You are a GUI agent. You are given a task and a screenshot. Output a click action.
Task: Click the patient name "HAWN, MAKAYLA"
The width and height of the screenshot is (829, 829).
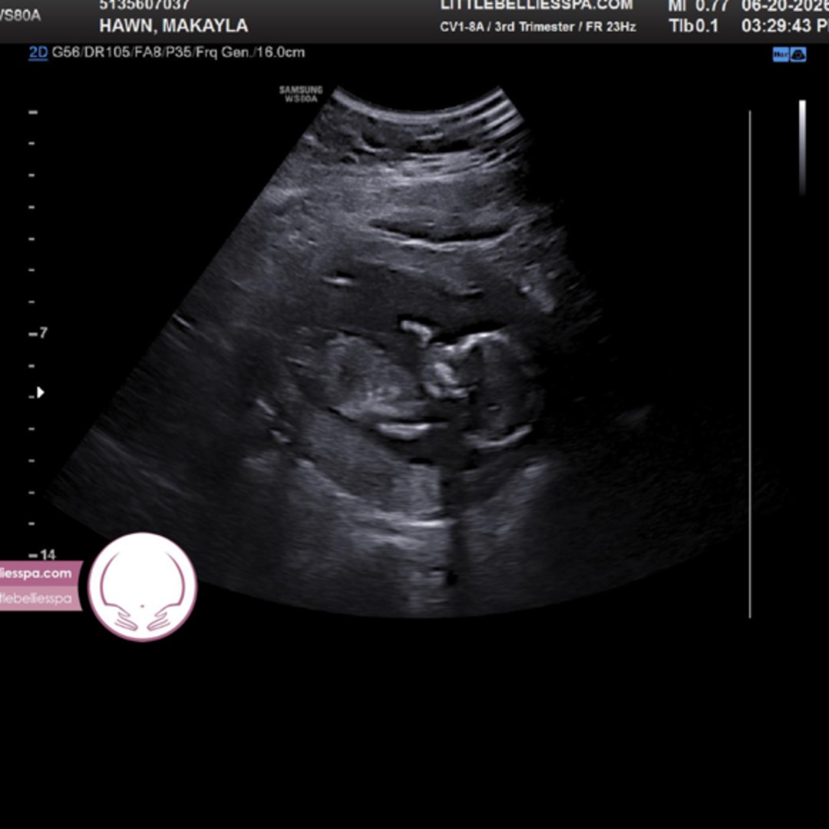[174, 26]
